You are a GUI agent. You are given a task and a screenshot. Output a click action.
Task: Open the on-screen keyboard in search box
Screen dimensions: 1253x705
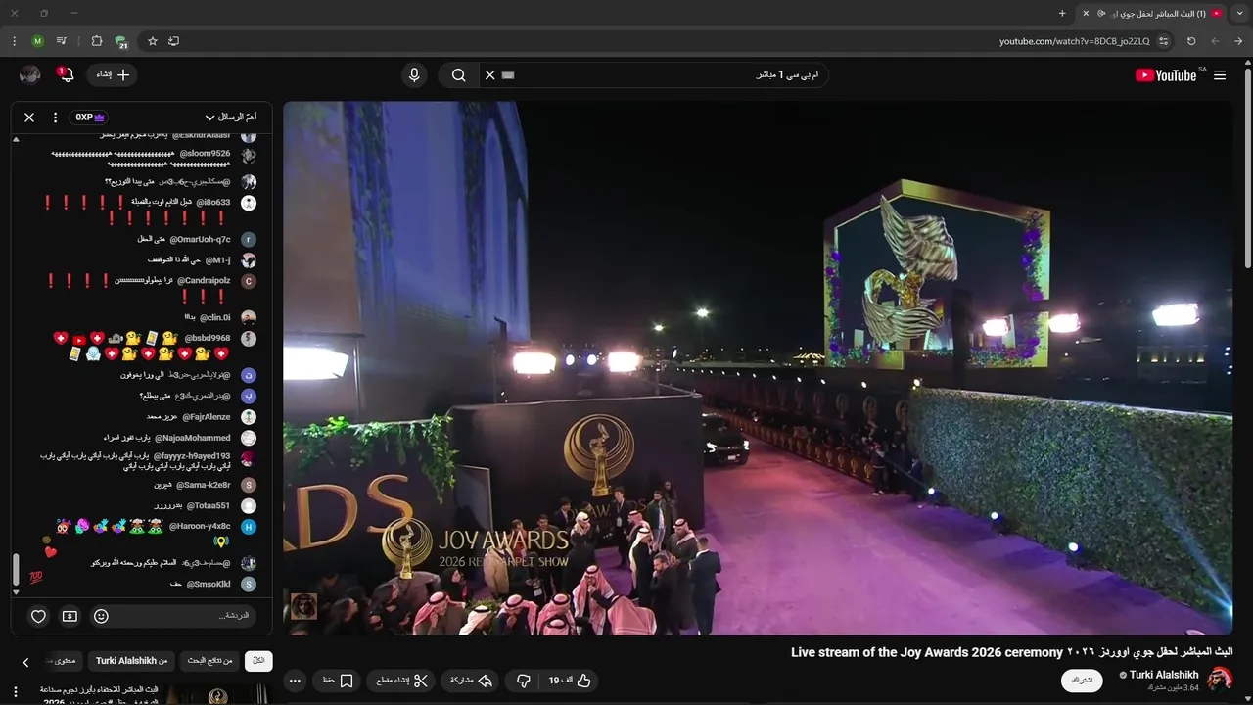click(508, 75)
